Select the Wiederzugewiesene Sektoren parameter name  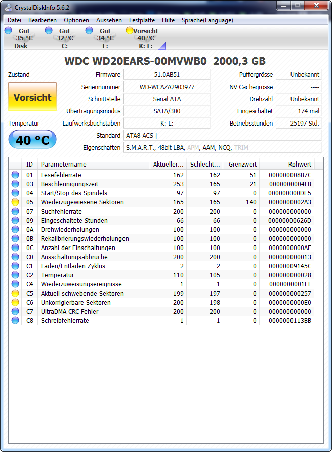(82, 202)
